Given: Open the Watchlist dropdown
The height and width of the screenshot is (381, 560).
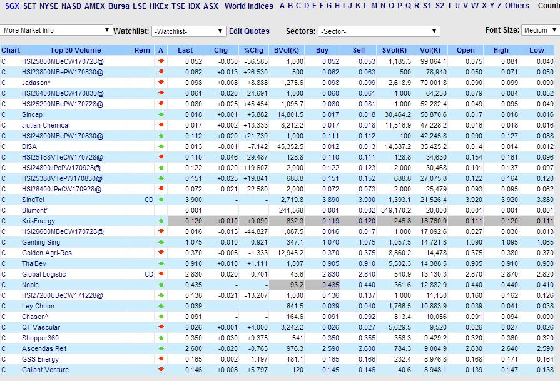Looking at the screenshot, I should (188, 31).
